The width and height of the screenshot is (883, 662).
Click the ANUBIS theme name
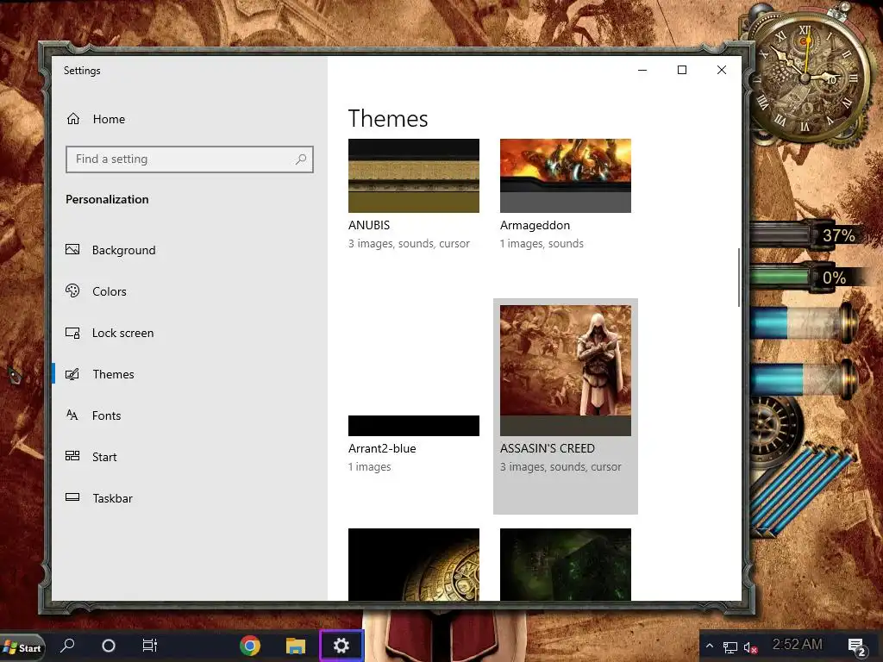pos(369,225)
